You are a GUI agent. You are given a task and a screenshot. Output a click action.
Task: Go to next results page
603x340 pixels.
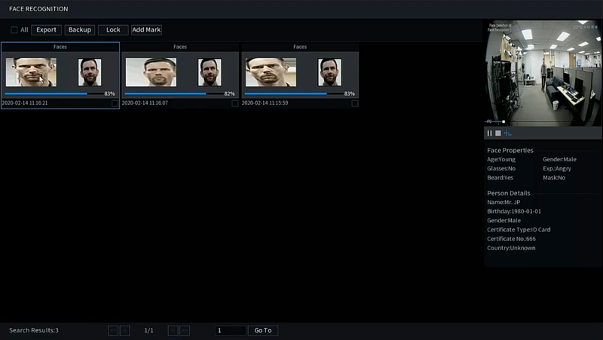click(173, 330)
